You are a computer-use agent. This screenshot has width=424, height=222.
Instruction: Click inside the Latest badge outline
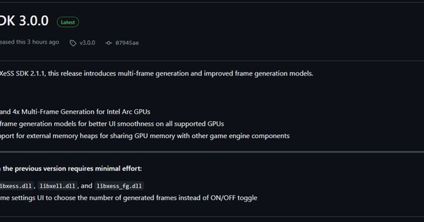coord(68,22)
